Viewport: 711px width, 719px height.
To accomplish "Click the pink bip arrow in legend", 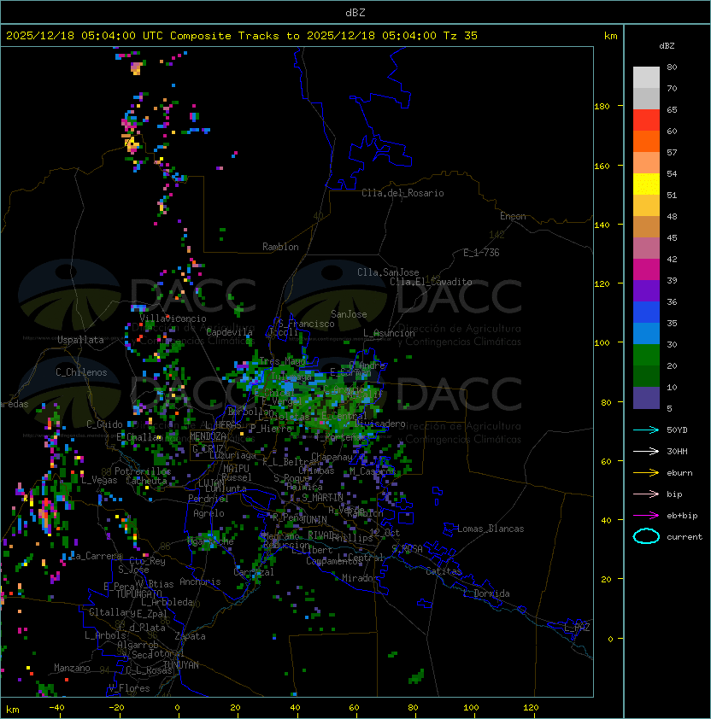I will click(646, 494).
